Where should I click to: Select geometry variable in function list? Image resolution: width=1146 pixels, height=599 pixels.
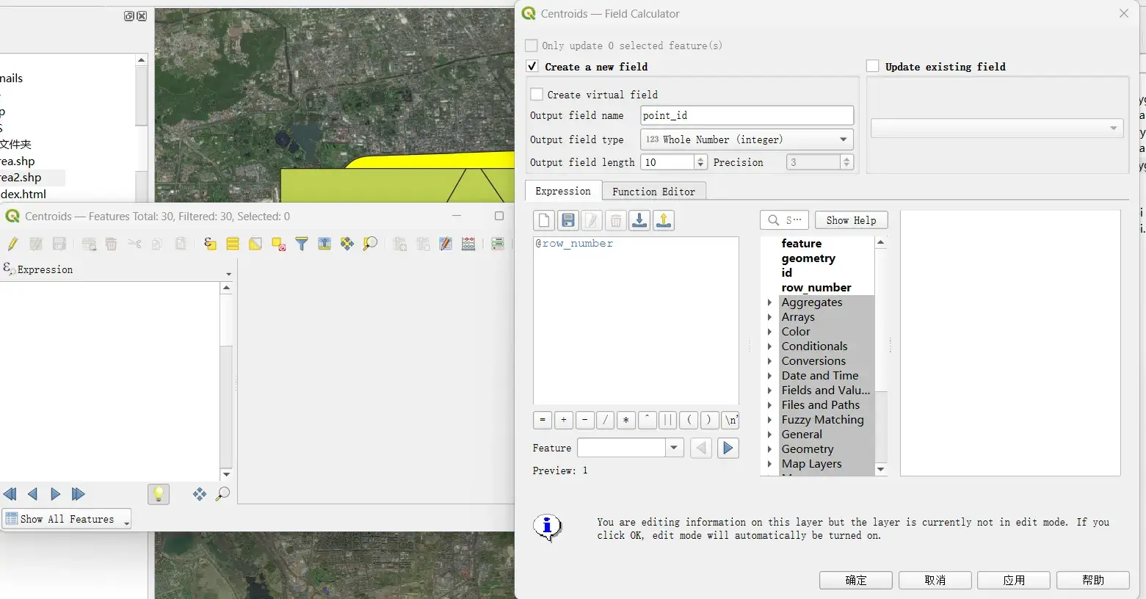click(x=808, y=258)
